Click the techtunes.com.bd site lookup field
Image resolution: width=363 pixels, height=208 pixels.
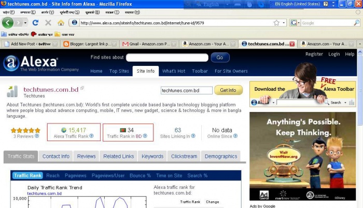click(x=186, y=90)
